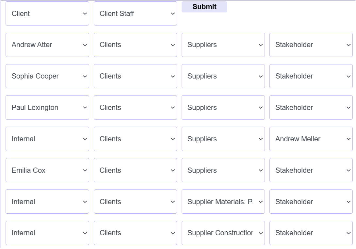Open the Client dropdown in the top row
356x249 pixels.
click(47, 13)
